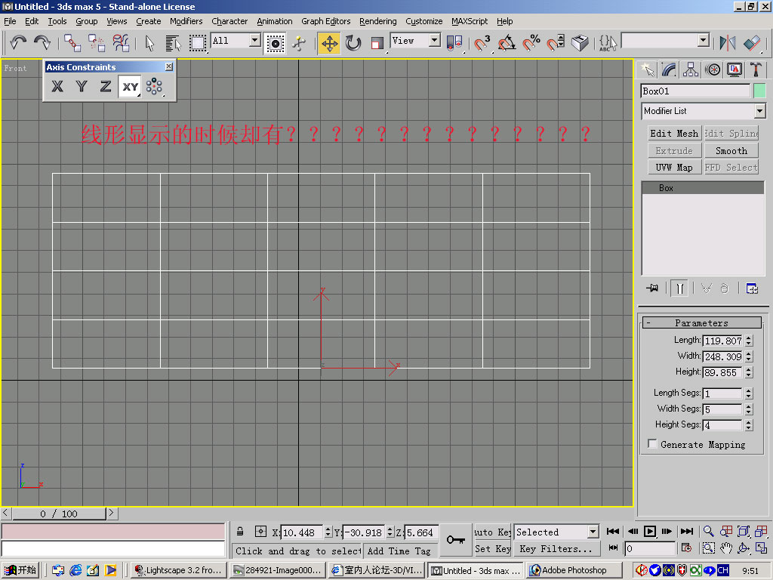Switch to the Create command panel

[x=647, y=69]
